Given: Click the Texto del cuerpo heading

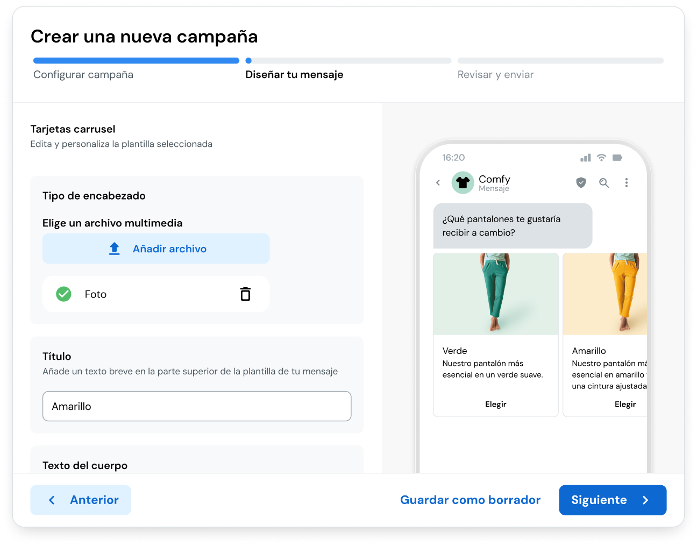Looking at the screenshot, I should coord(85,465).
